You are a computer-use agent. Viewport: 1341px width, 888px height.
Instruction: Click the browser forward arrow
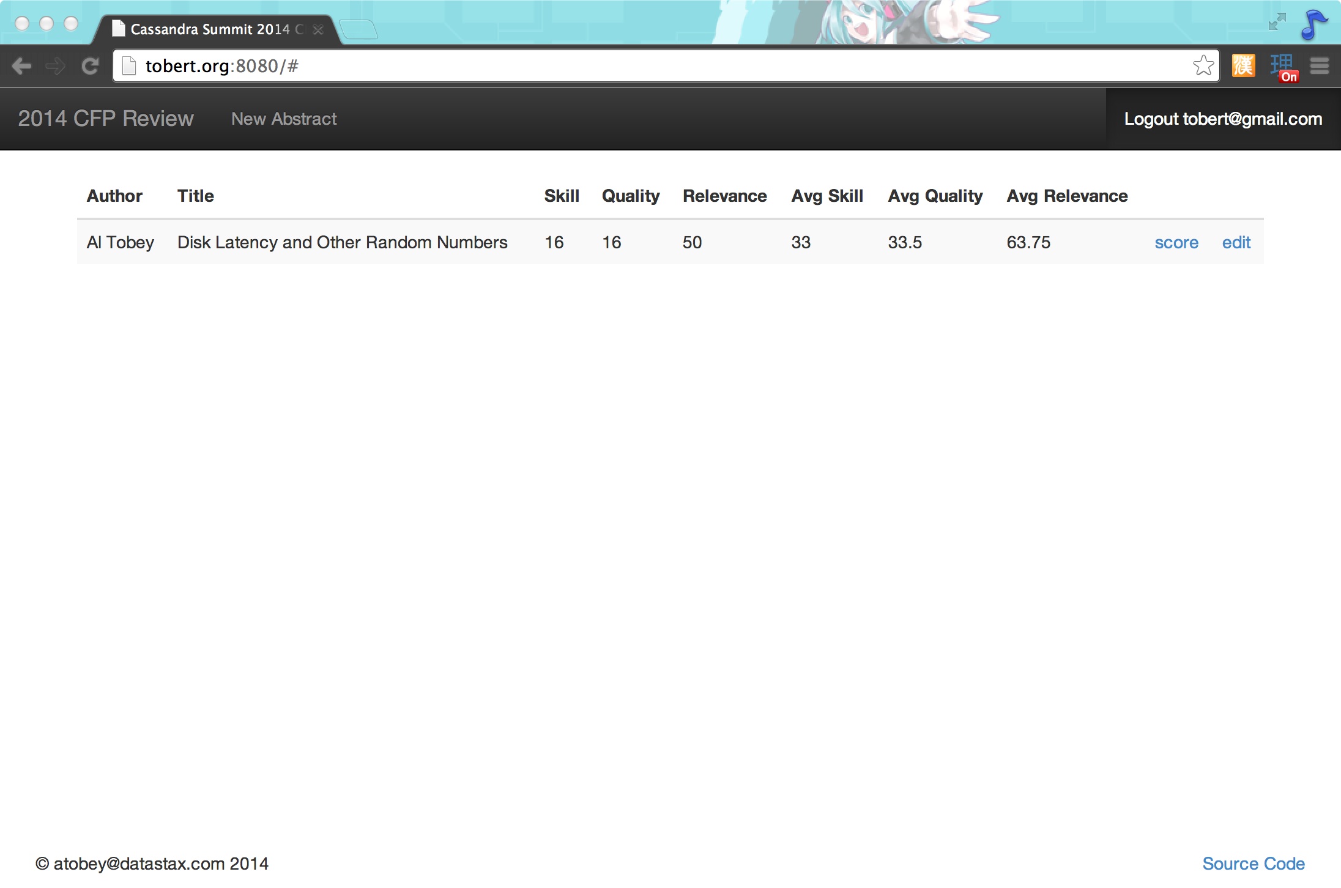(x=56, y=66)
